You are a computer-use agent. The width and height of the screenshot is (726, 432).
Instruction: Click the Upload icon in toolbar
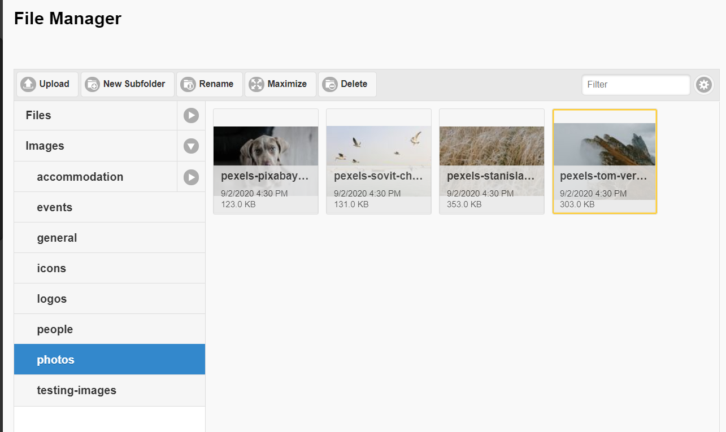pos(28,84)
